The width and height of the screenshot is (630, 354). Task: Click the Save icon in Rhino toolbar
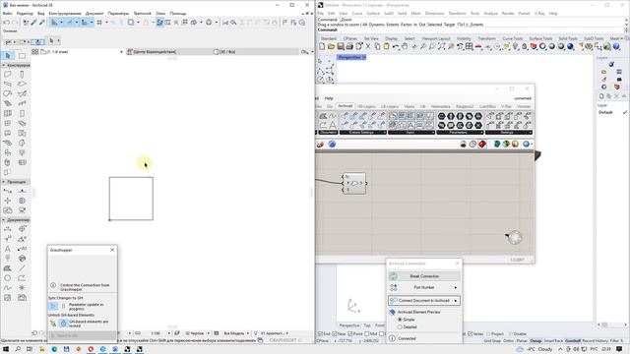tap(341, 46)
